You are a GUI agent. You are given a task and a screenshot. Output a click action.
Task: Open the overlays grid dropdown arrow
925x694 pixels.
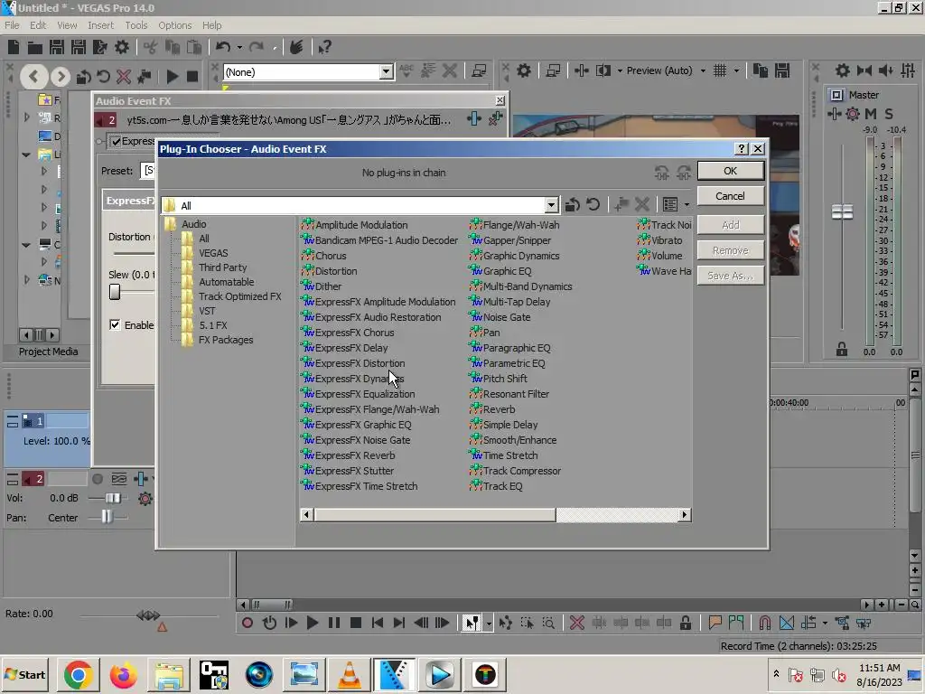736,70
